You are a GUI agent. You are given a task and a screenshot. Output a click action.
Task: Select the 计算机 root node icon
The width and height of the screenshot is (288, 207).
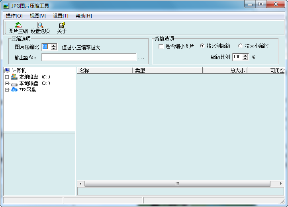click(x=8, y=70)
